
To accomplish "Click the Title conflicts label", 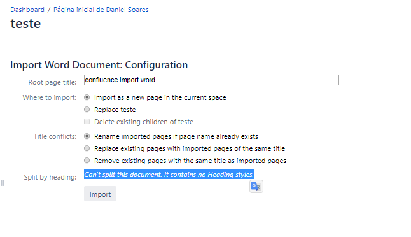I will point(55,136).
